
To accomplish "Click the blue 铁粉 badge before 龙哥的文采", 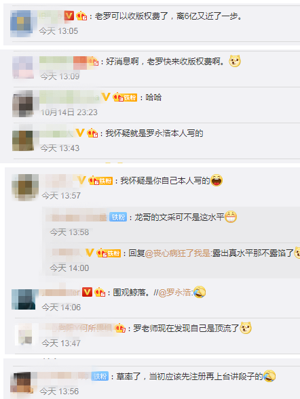I will [x=118, y=217].
